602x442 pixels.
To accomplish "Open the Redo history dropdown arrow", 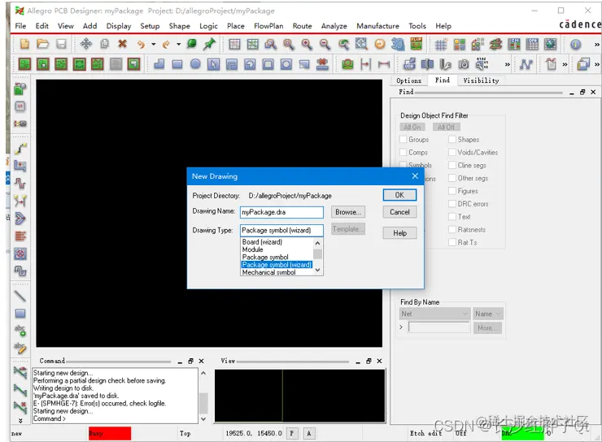I will [178, 45].
